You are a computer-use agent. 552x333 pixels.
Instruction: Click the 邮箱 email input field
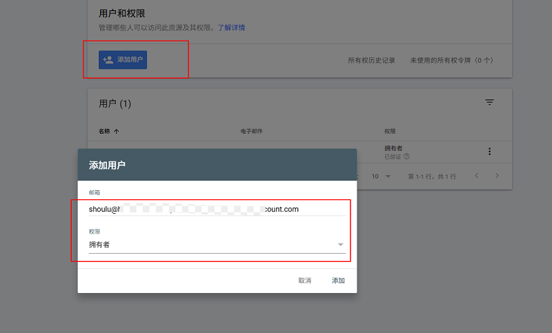point(217,209)
